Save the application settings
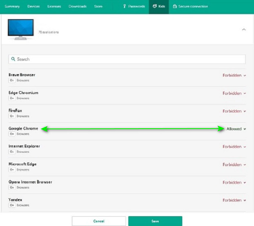 tap(155, 221)
